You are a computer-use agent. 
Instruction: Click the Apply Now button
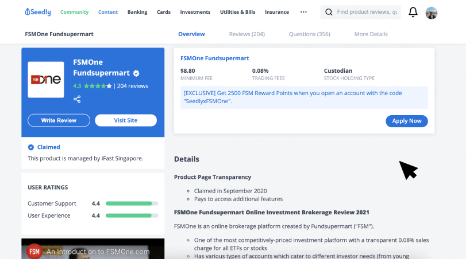coord(407,121)
